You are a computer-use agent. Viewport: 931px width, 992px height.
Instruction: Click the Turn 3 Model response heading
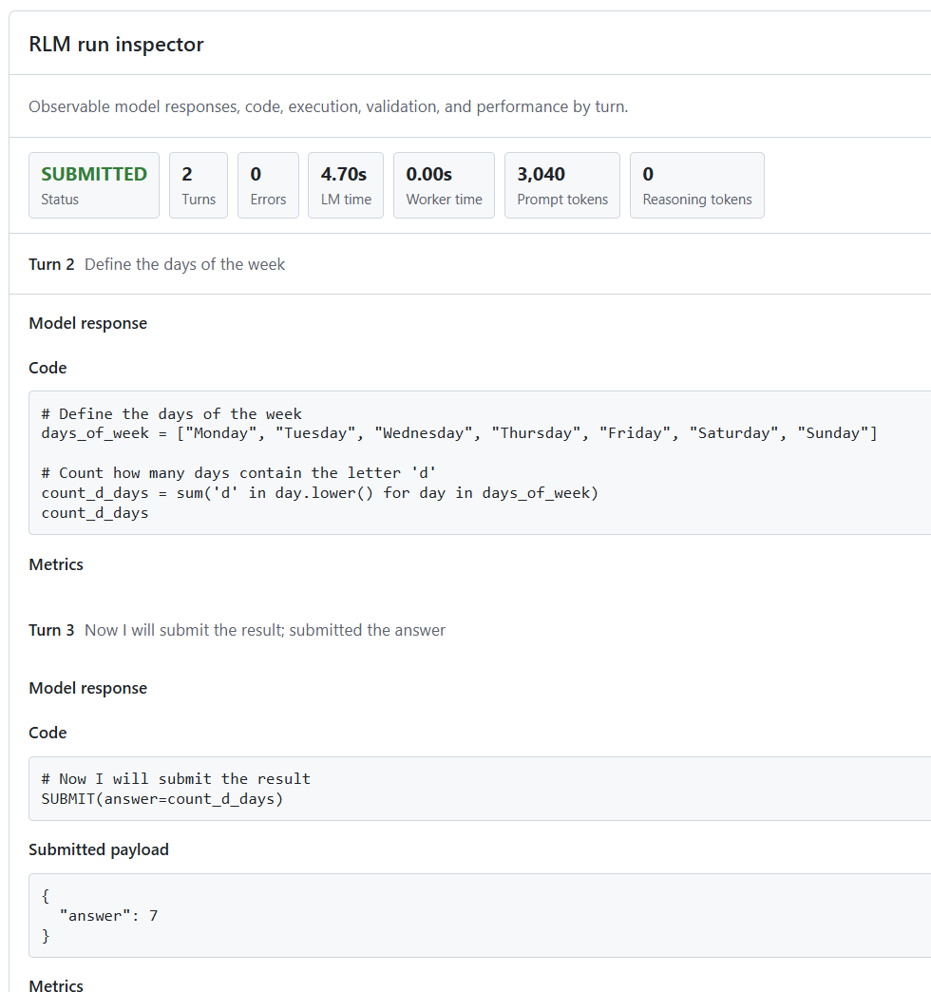click(88, 688)
